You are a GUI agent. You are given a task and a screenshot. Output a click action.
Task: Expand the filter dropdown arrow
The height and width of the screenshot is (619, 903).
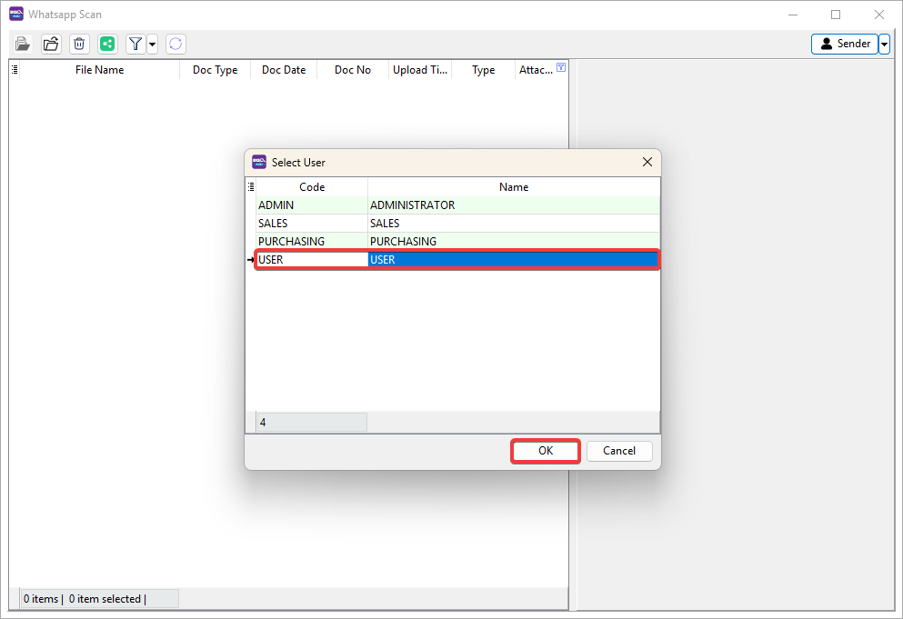pos(152,44)
